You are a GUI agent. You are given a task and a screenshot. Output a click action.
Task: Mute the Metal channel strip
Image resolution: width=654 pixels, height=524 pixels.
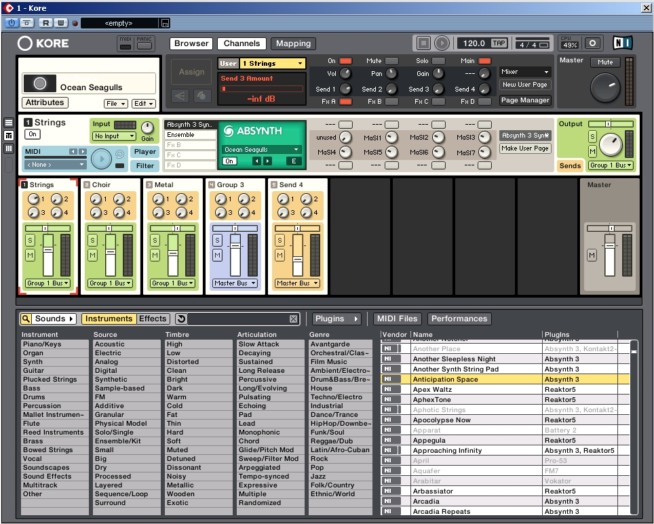pyautogui.click(x=155, y=255)
